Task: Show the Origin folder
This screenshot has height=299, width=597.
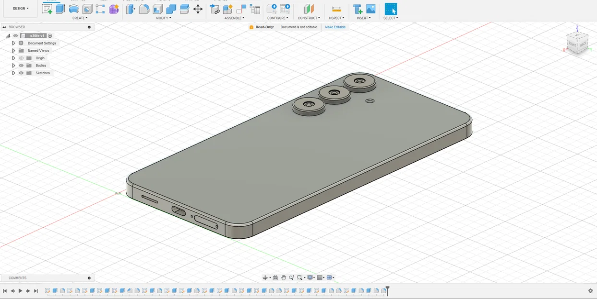Action: coord(21,58)
